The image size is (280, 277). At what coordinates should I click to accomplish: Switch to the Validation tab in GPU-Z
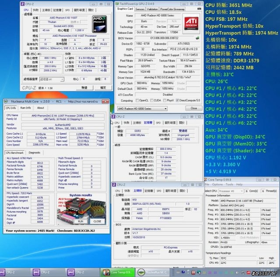click(152, 9)
